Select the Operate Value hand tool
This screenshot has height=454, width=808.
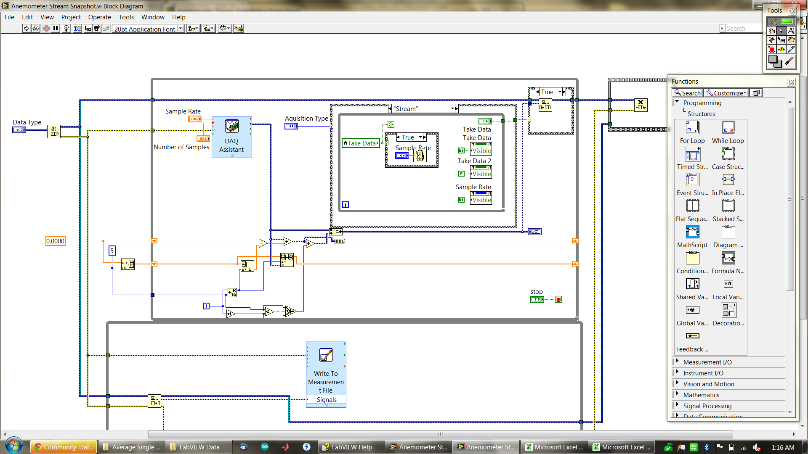tap(772, 31)
